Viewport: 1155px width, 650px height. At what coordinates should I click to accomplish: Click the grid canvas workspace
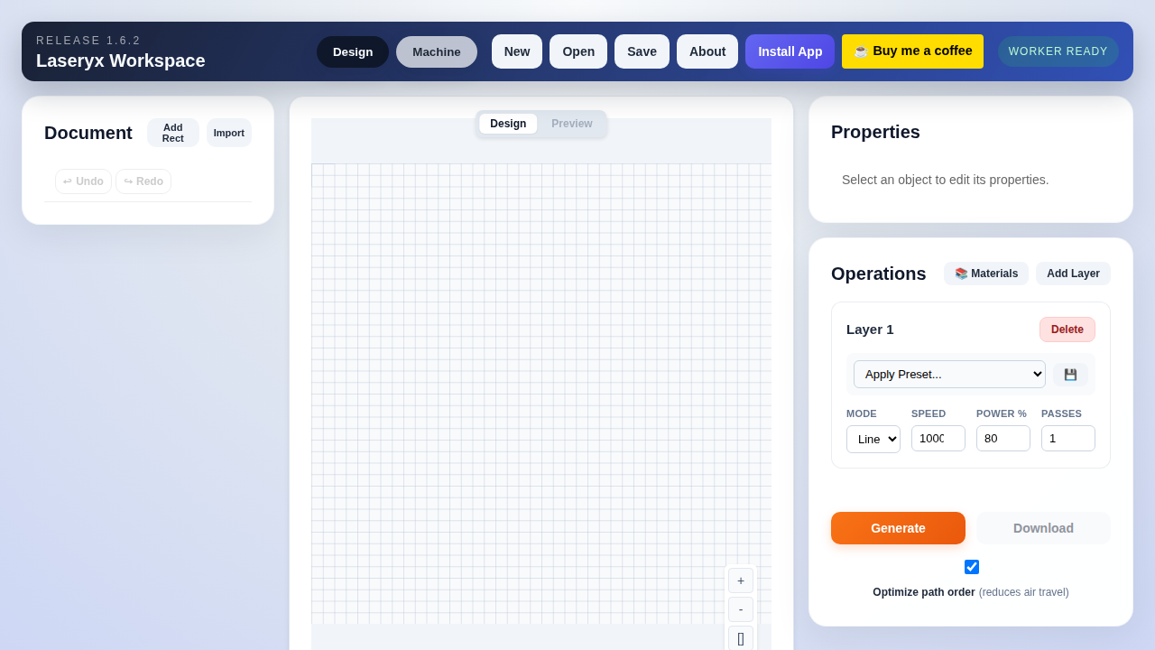click(541, 394)
